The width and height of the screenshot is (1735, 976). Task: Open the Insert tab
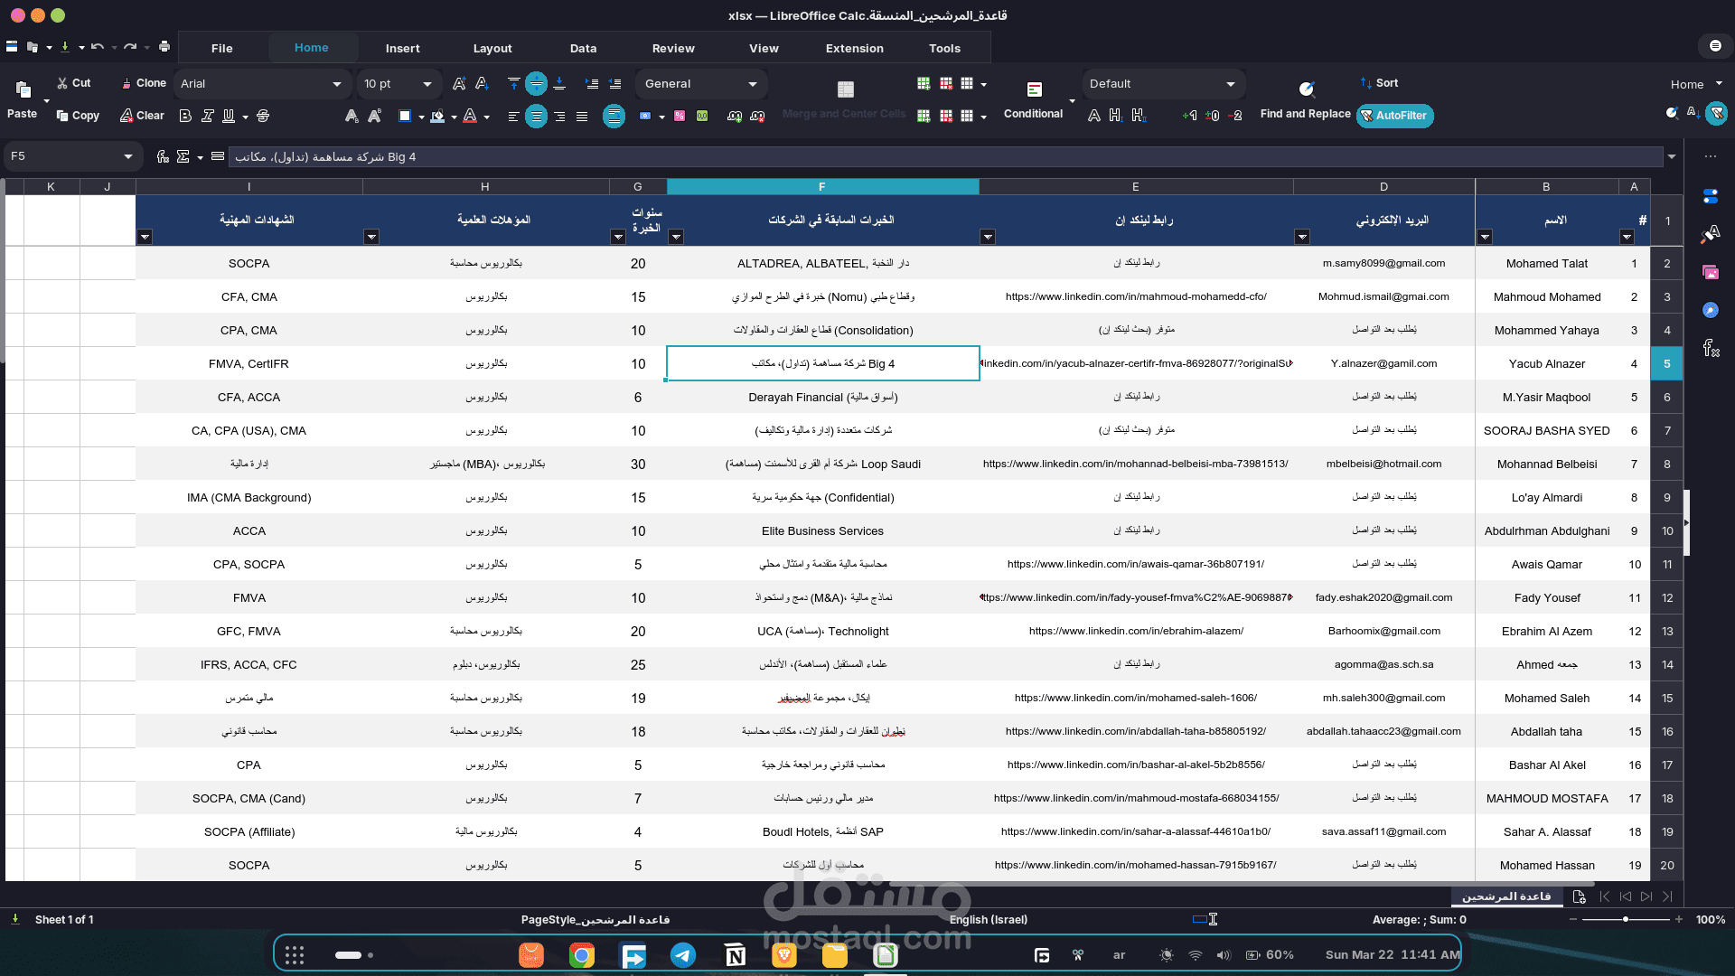click(x=402, y=48)
